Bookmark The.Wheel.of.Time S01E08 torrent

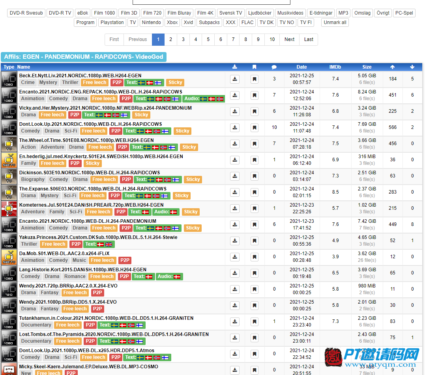(x=254, y=144)
